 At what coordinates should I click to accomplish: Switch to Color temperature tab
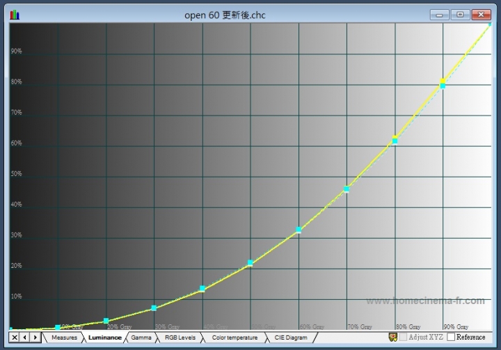click(234, 337)
